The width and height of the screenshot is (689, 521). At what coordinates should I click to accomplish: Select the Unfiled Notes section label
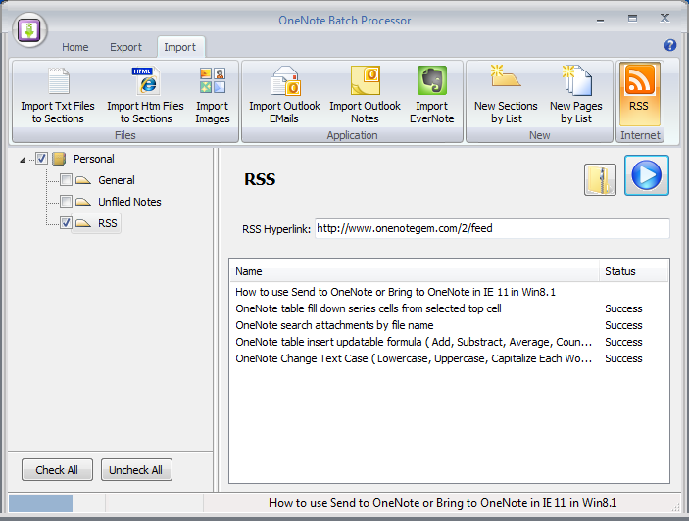click(x=129, y=202)
